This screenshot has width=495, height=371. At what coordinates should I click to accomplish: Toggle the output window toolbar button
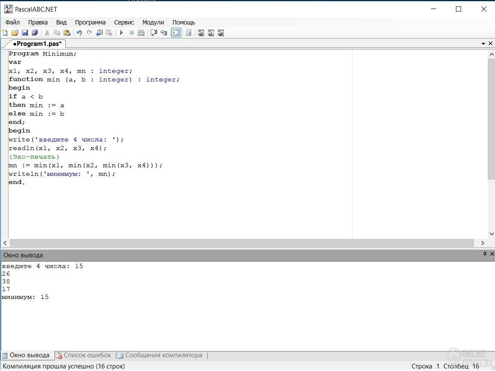pyautogui.click(x=176, y=33)
